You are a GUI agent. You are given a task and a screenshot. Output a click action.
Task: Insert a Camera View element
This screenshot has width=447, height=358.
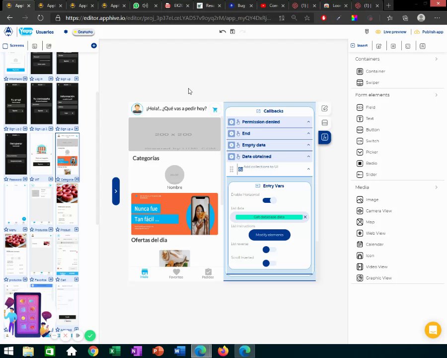[x=360, y=211]
